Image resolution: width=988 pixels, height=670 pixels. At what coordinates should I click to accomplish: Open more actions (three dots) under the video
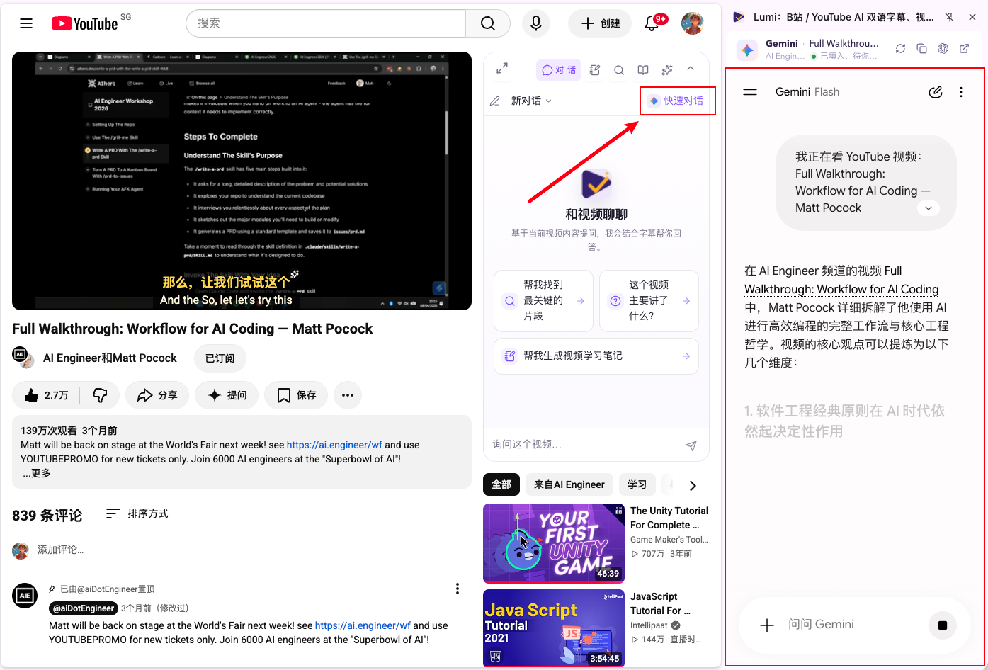pos(348,395)
